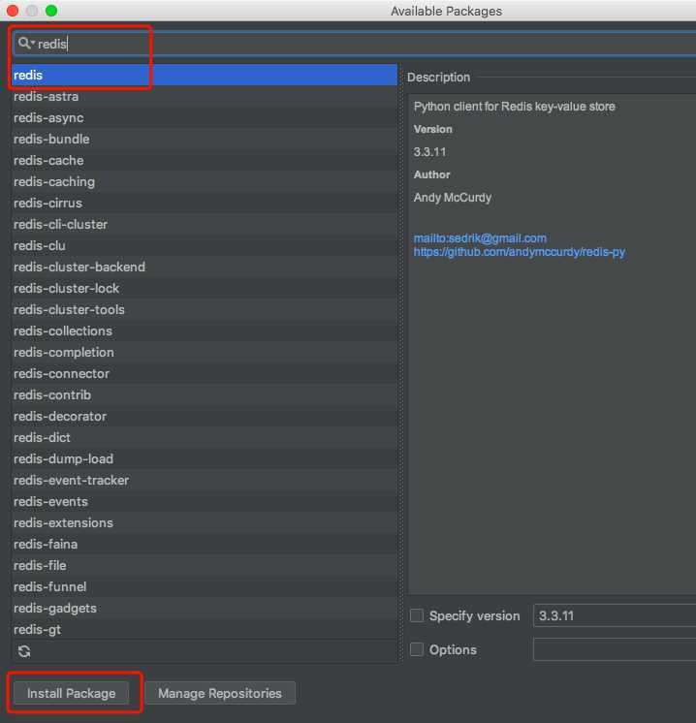
Task: Select redis-dump-load in package list
Action: (x=205, y=458)
